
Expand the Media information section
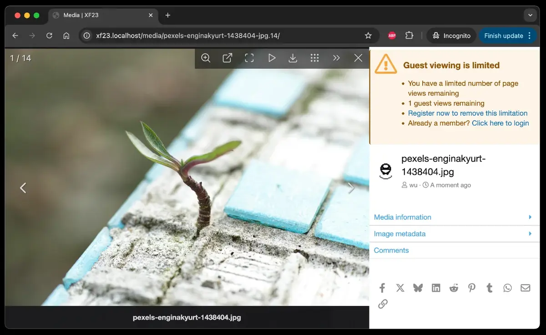(403, 217)
